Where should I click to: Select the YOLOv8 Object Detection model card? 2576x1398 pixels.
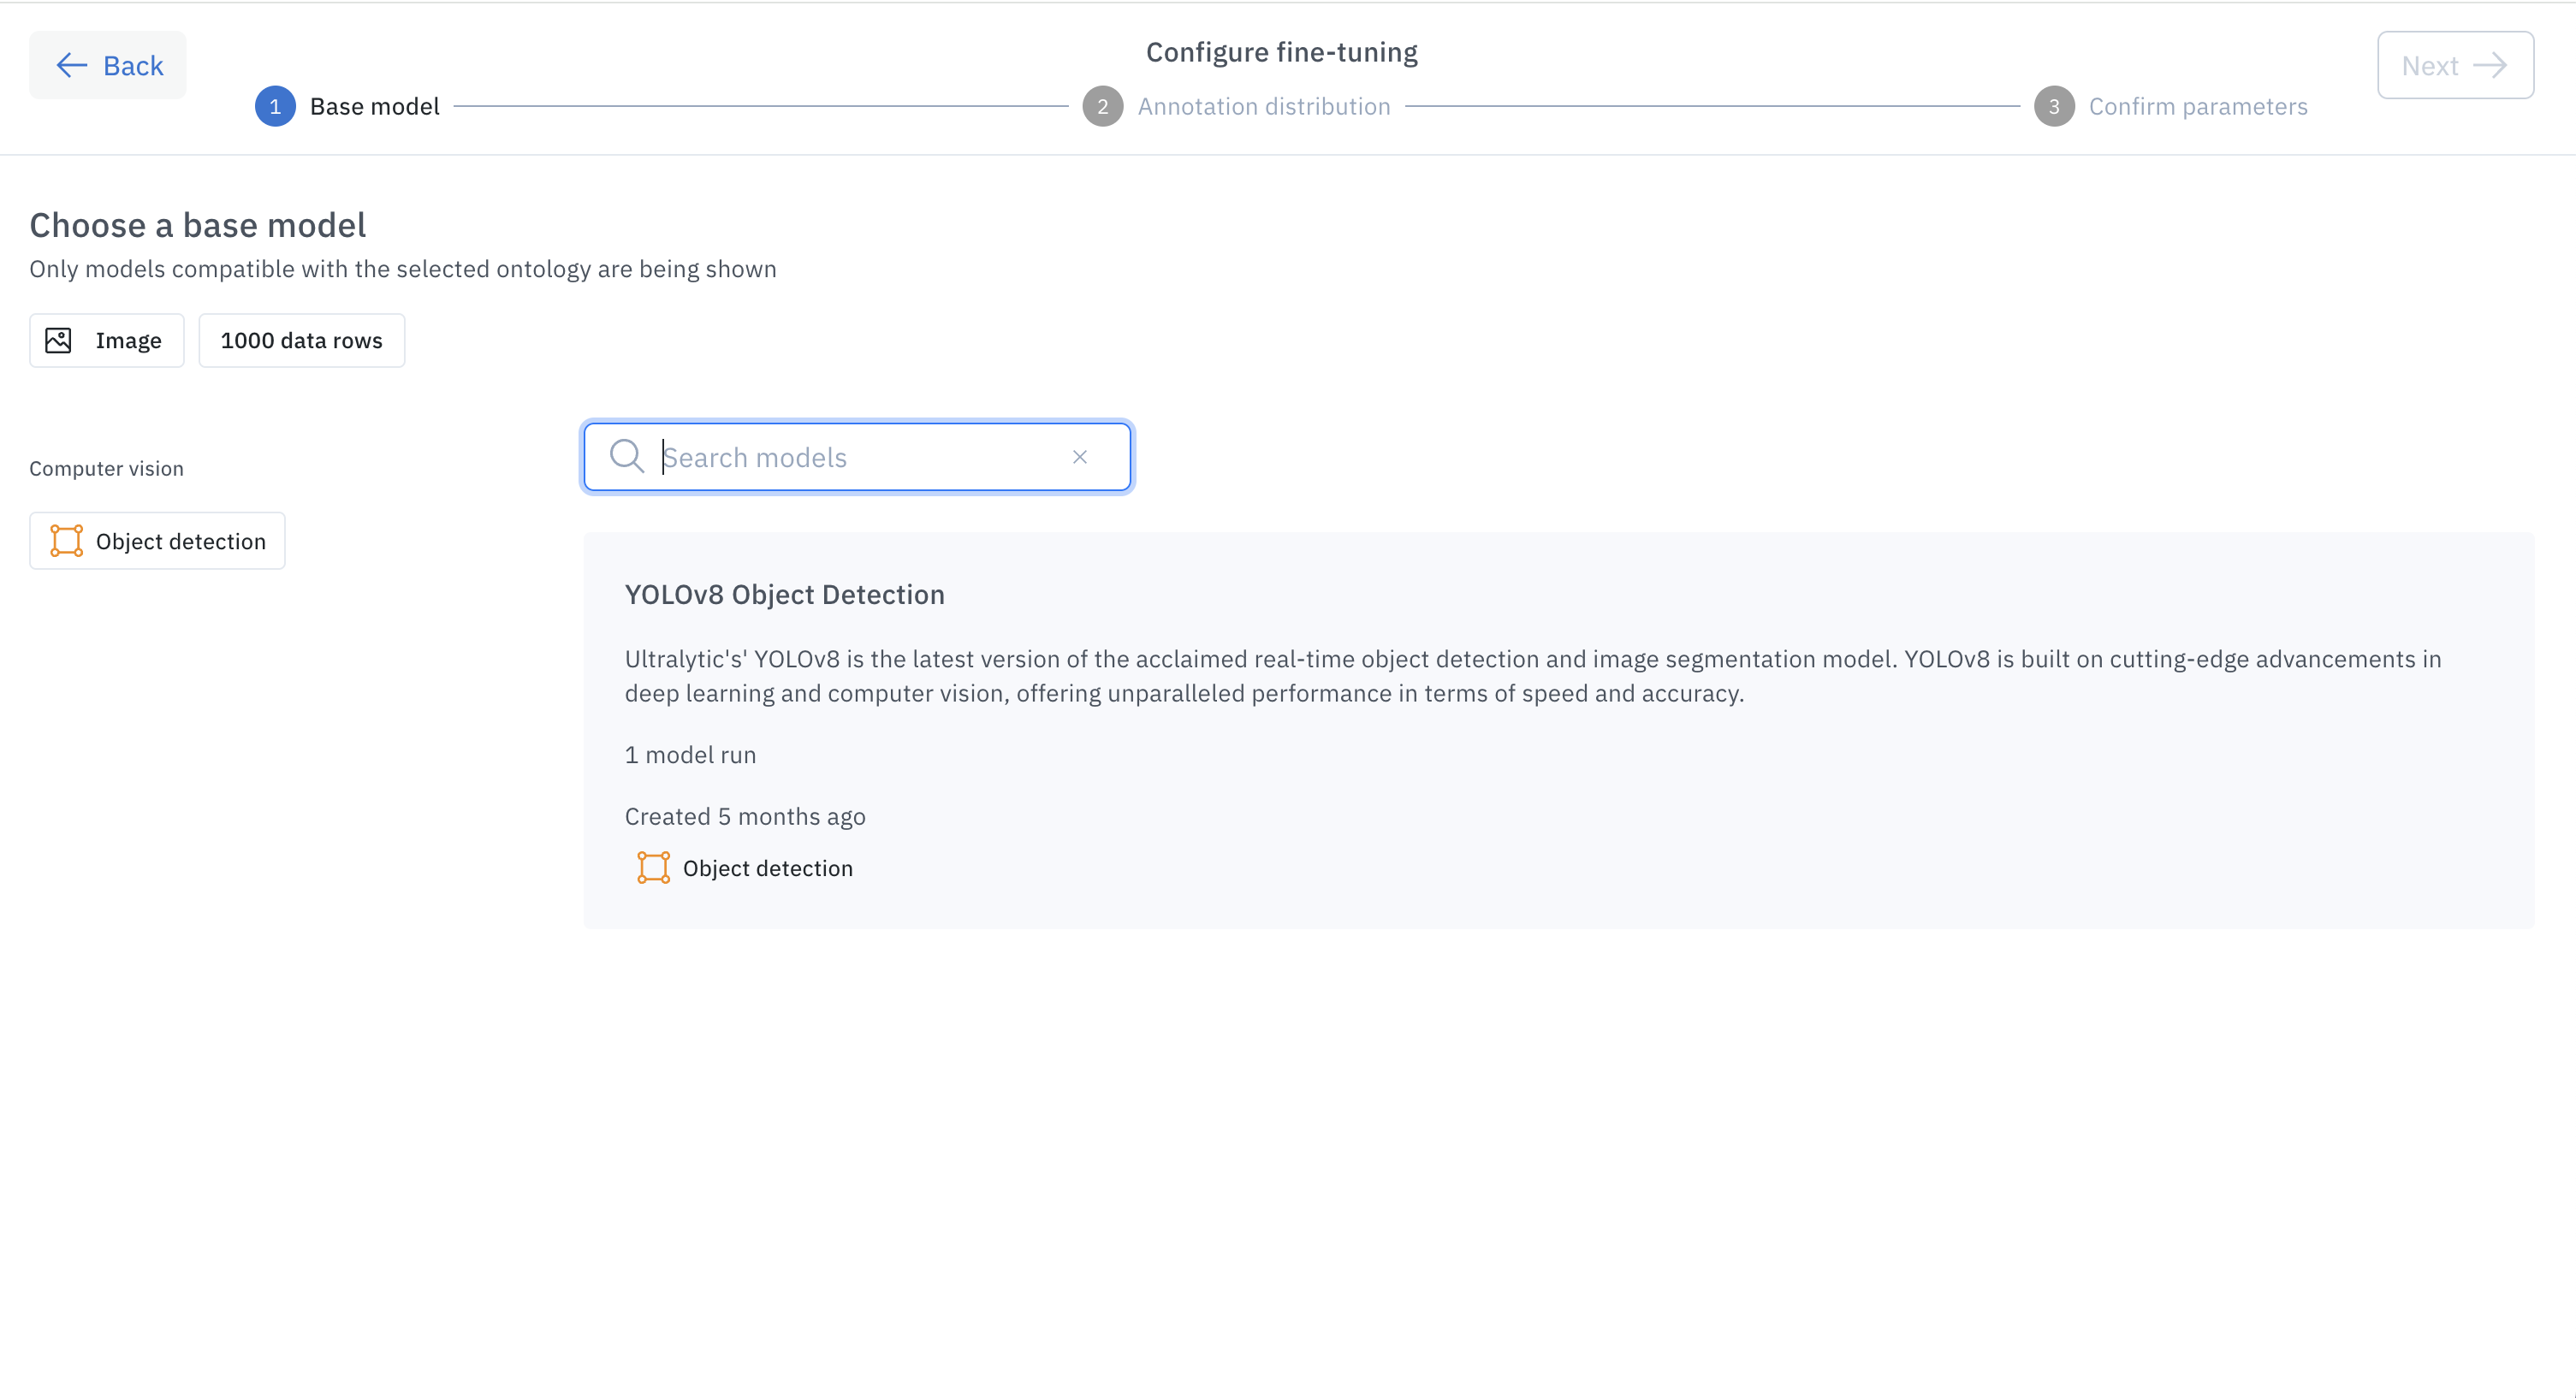coord(1559,731)
